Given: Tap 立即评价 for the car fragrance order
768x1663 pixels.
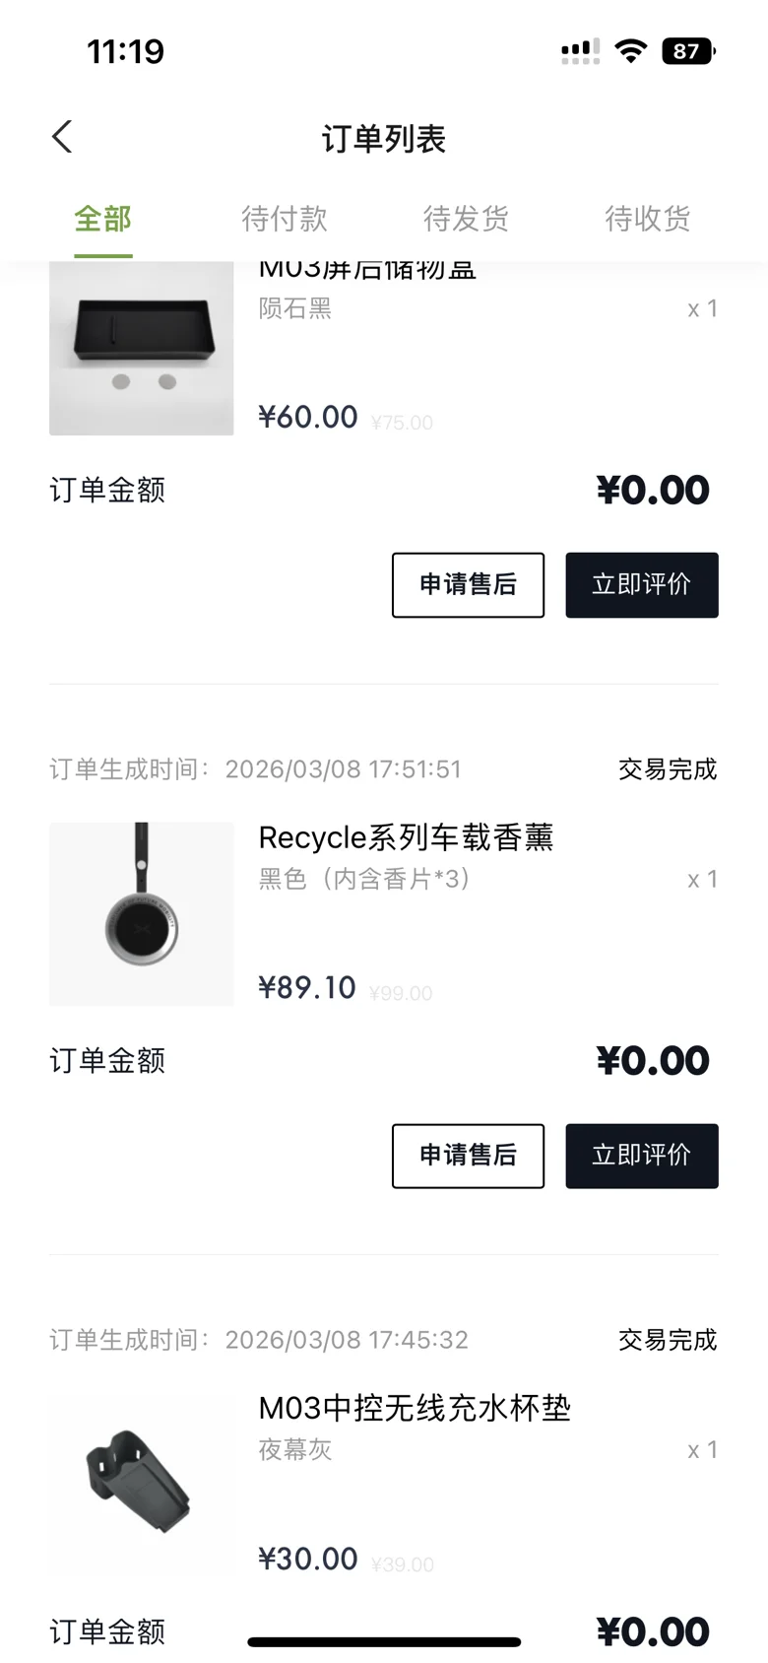Looking at the screenshot, I should coord(641,1156).
